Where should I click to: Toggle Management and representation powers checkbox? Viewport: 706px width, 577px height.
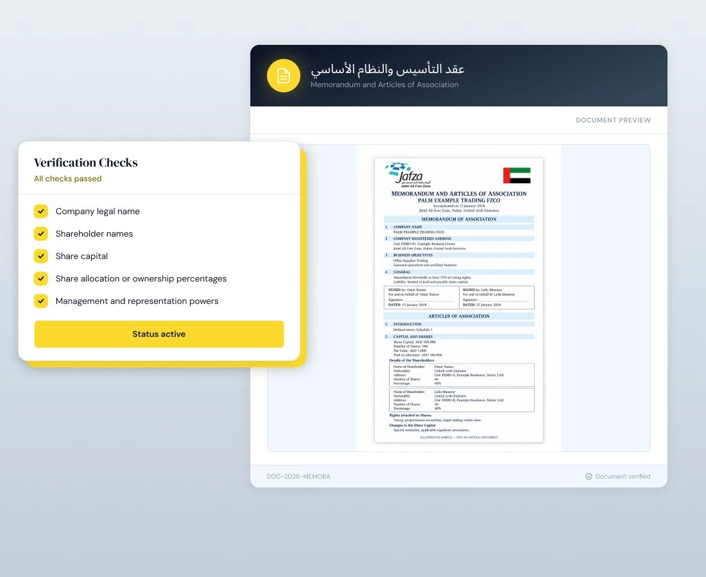[41, 301]
